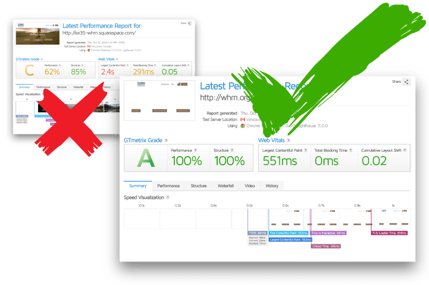Click the 551ms Largest Contentful Paint value
Screen dimensions: 429x285
tap(280, 161)
